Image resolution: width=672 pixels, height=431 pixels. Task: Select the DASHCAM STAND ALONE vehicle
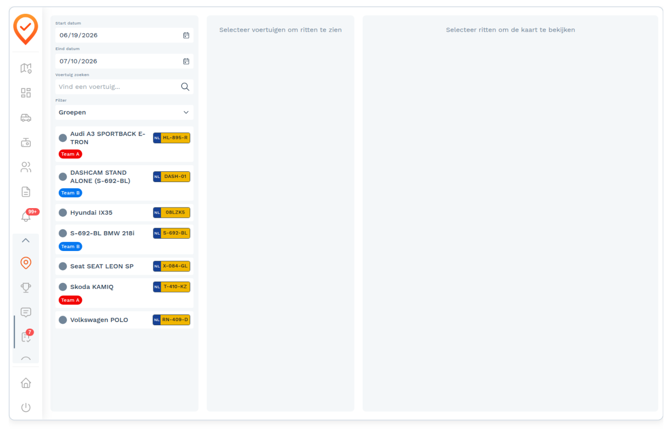(124, 183)
